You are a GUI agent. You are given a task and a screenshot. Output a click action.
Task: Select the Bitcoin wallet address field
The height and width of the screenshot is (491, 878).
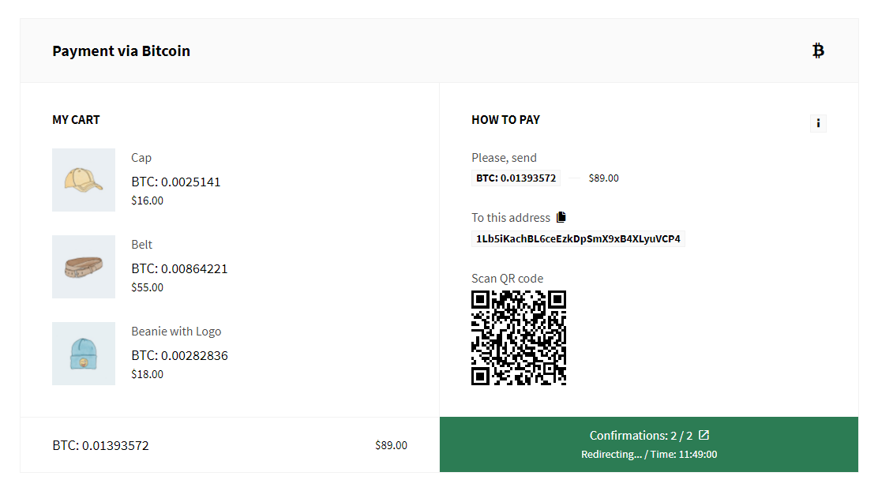[578, 239]
